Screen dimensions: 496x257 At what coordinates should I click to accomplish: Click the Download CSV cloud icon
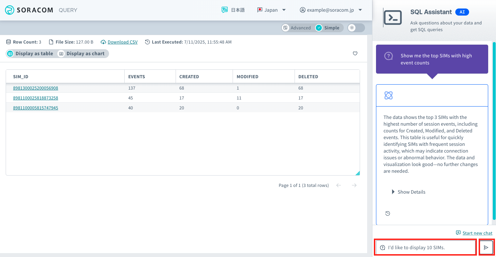[x=103, y=42]
